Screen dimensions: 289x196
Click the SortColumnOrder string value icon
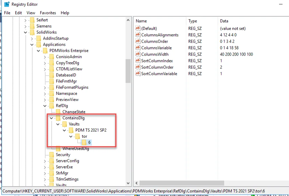(x=138, y=67)
